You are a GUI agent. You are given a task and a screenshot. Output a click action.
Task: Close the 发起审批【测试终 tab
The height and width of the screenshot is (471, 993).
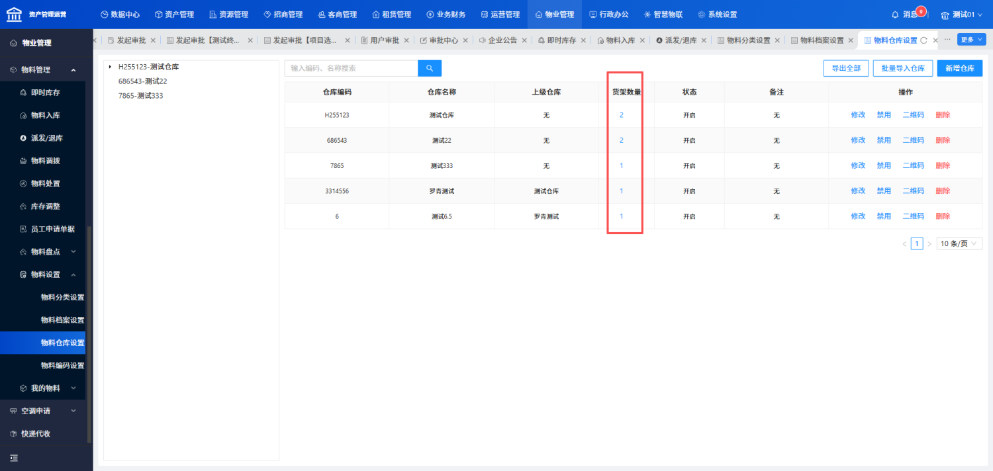250,40
